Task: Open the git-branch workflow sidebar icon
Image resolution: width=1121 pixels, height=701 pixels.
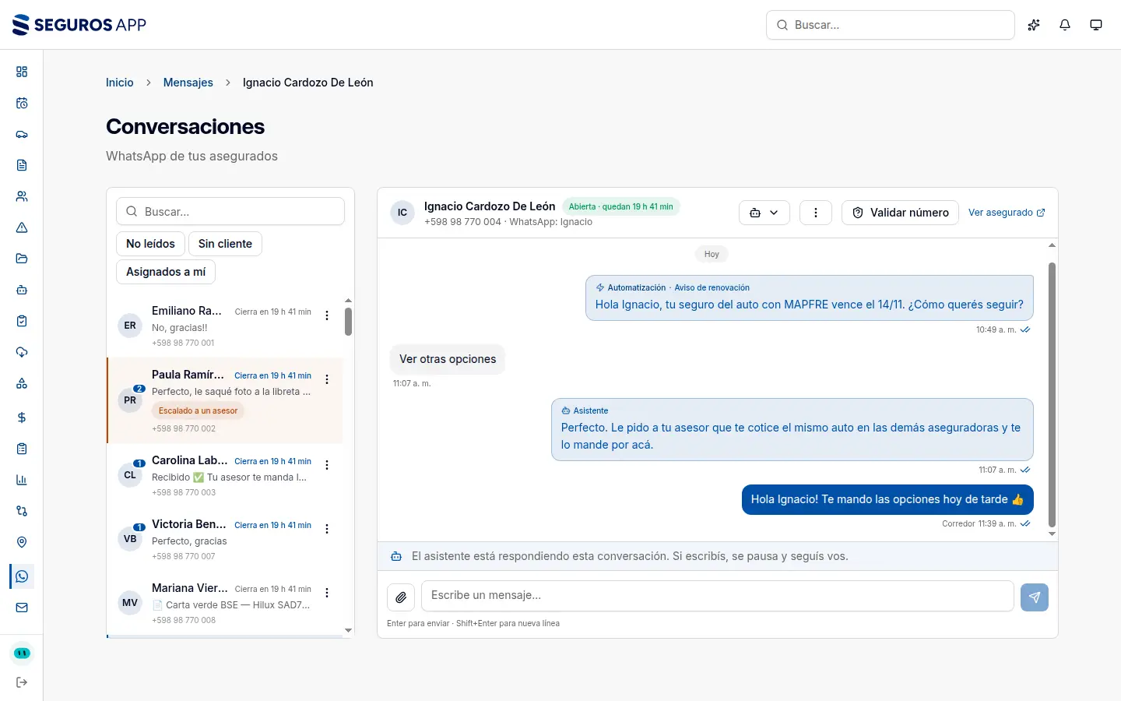Action: tap(22, 511)
